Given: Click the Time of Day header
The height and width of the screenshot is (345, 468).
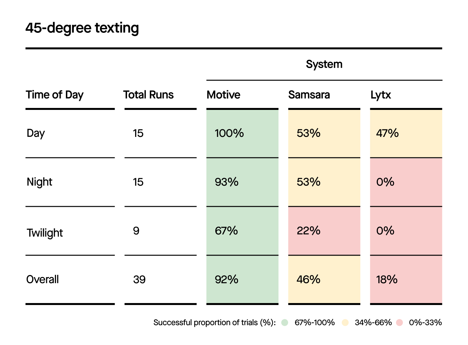Looking at the screenshot, I should coord(55,95).
